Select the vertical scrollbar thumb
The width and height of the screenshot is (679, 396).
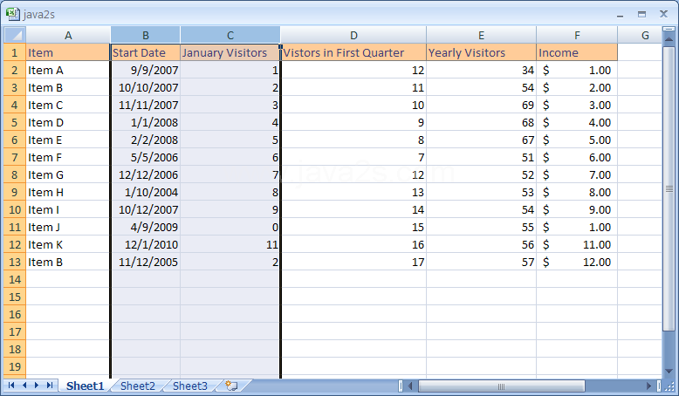coord(669,188)
